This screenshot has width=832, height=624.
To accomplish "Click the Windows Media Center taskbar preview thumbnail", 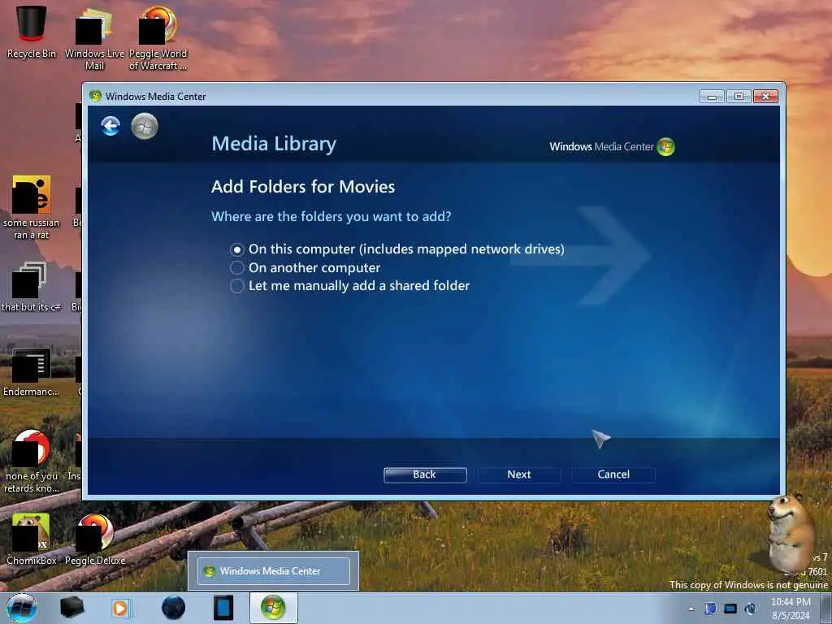I will (x=273, y=571).
